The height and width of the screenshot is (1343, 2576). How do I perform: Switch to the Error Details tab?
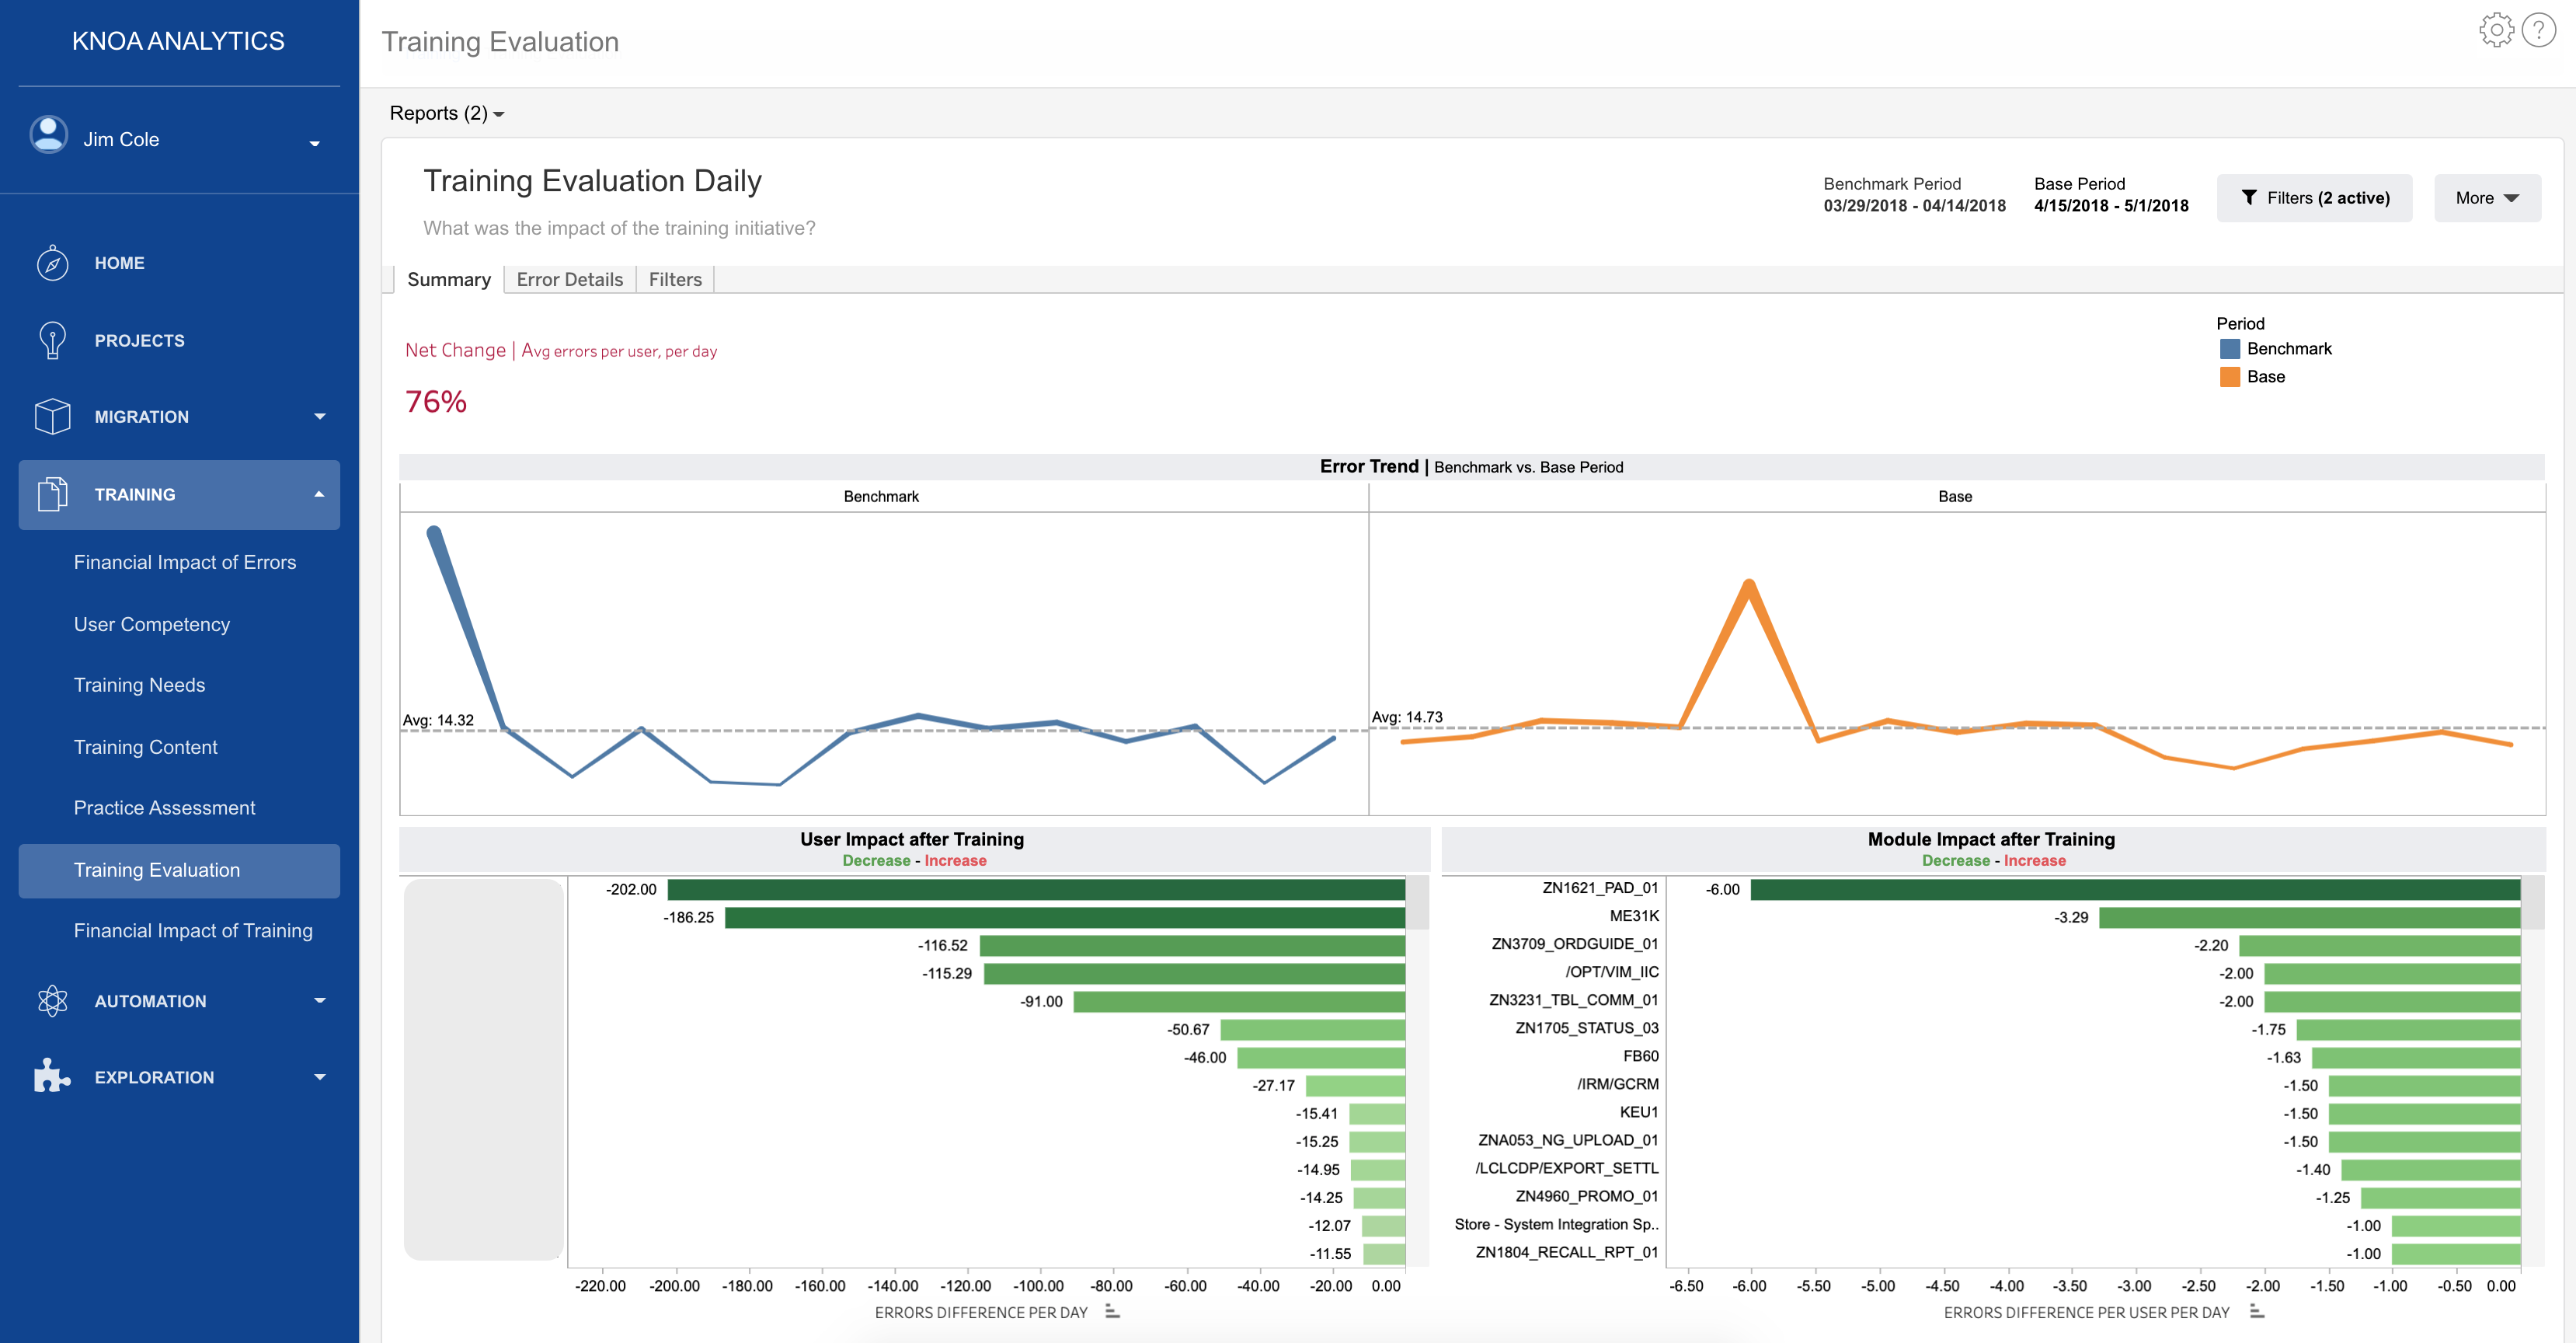coord(569,279)
